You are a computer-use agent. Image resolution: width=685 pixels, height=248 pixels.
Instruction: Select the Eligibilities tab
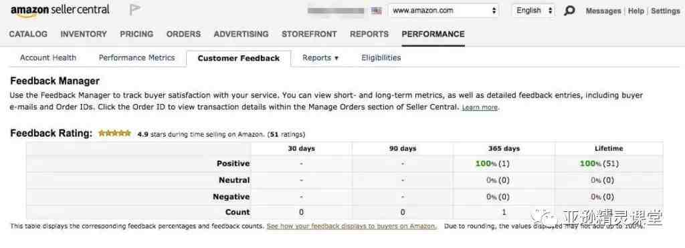381,57
